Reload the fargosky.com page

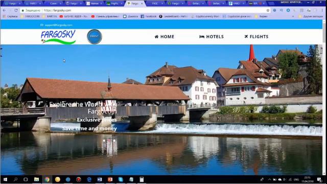(16, 10)
